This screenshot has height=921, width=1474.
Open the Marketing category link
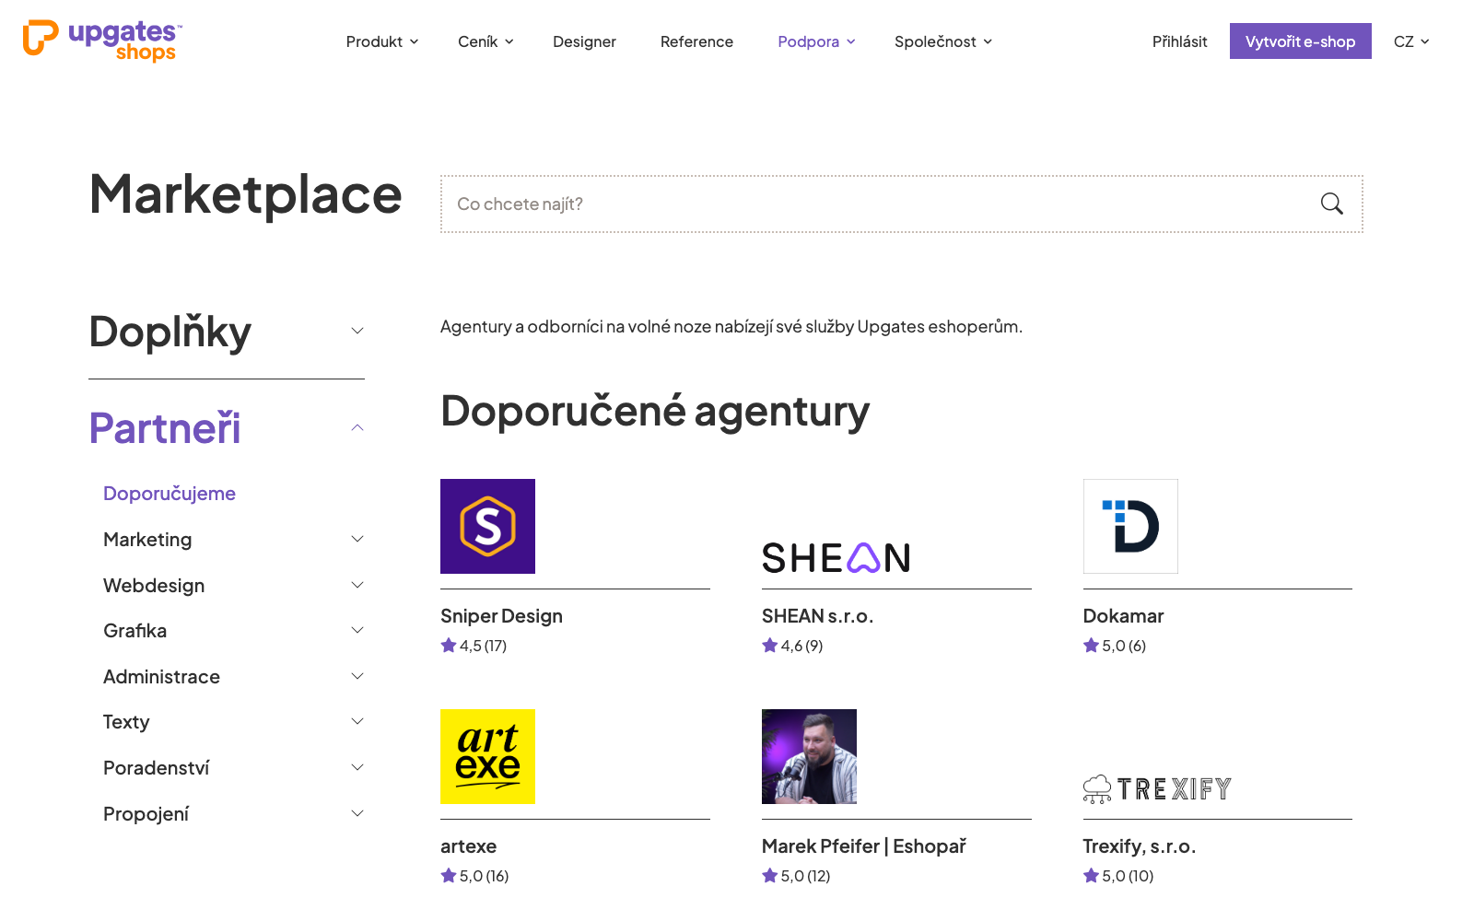click(147, 540)
